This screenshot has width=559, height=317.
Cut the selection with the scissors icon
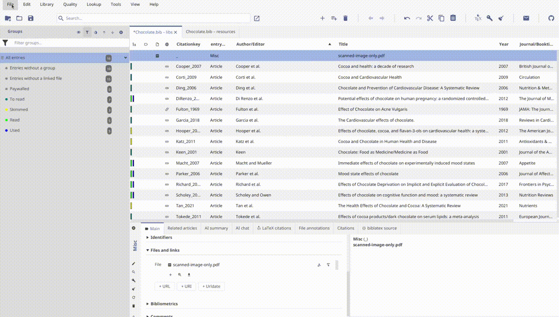[430, 18]
